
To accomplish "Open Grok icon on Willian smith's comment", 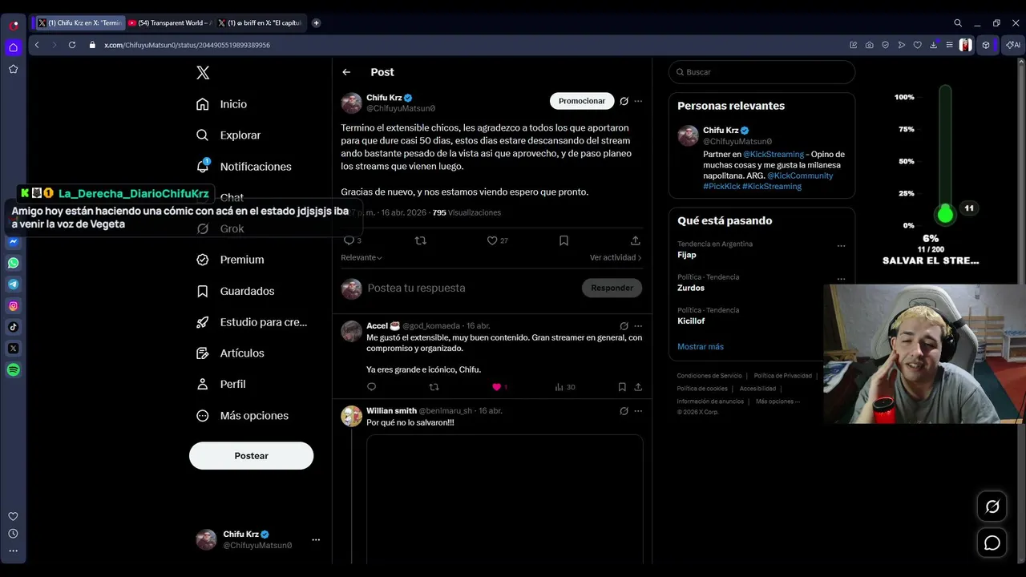I will tap(624, 411).
